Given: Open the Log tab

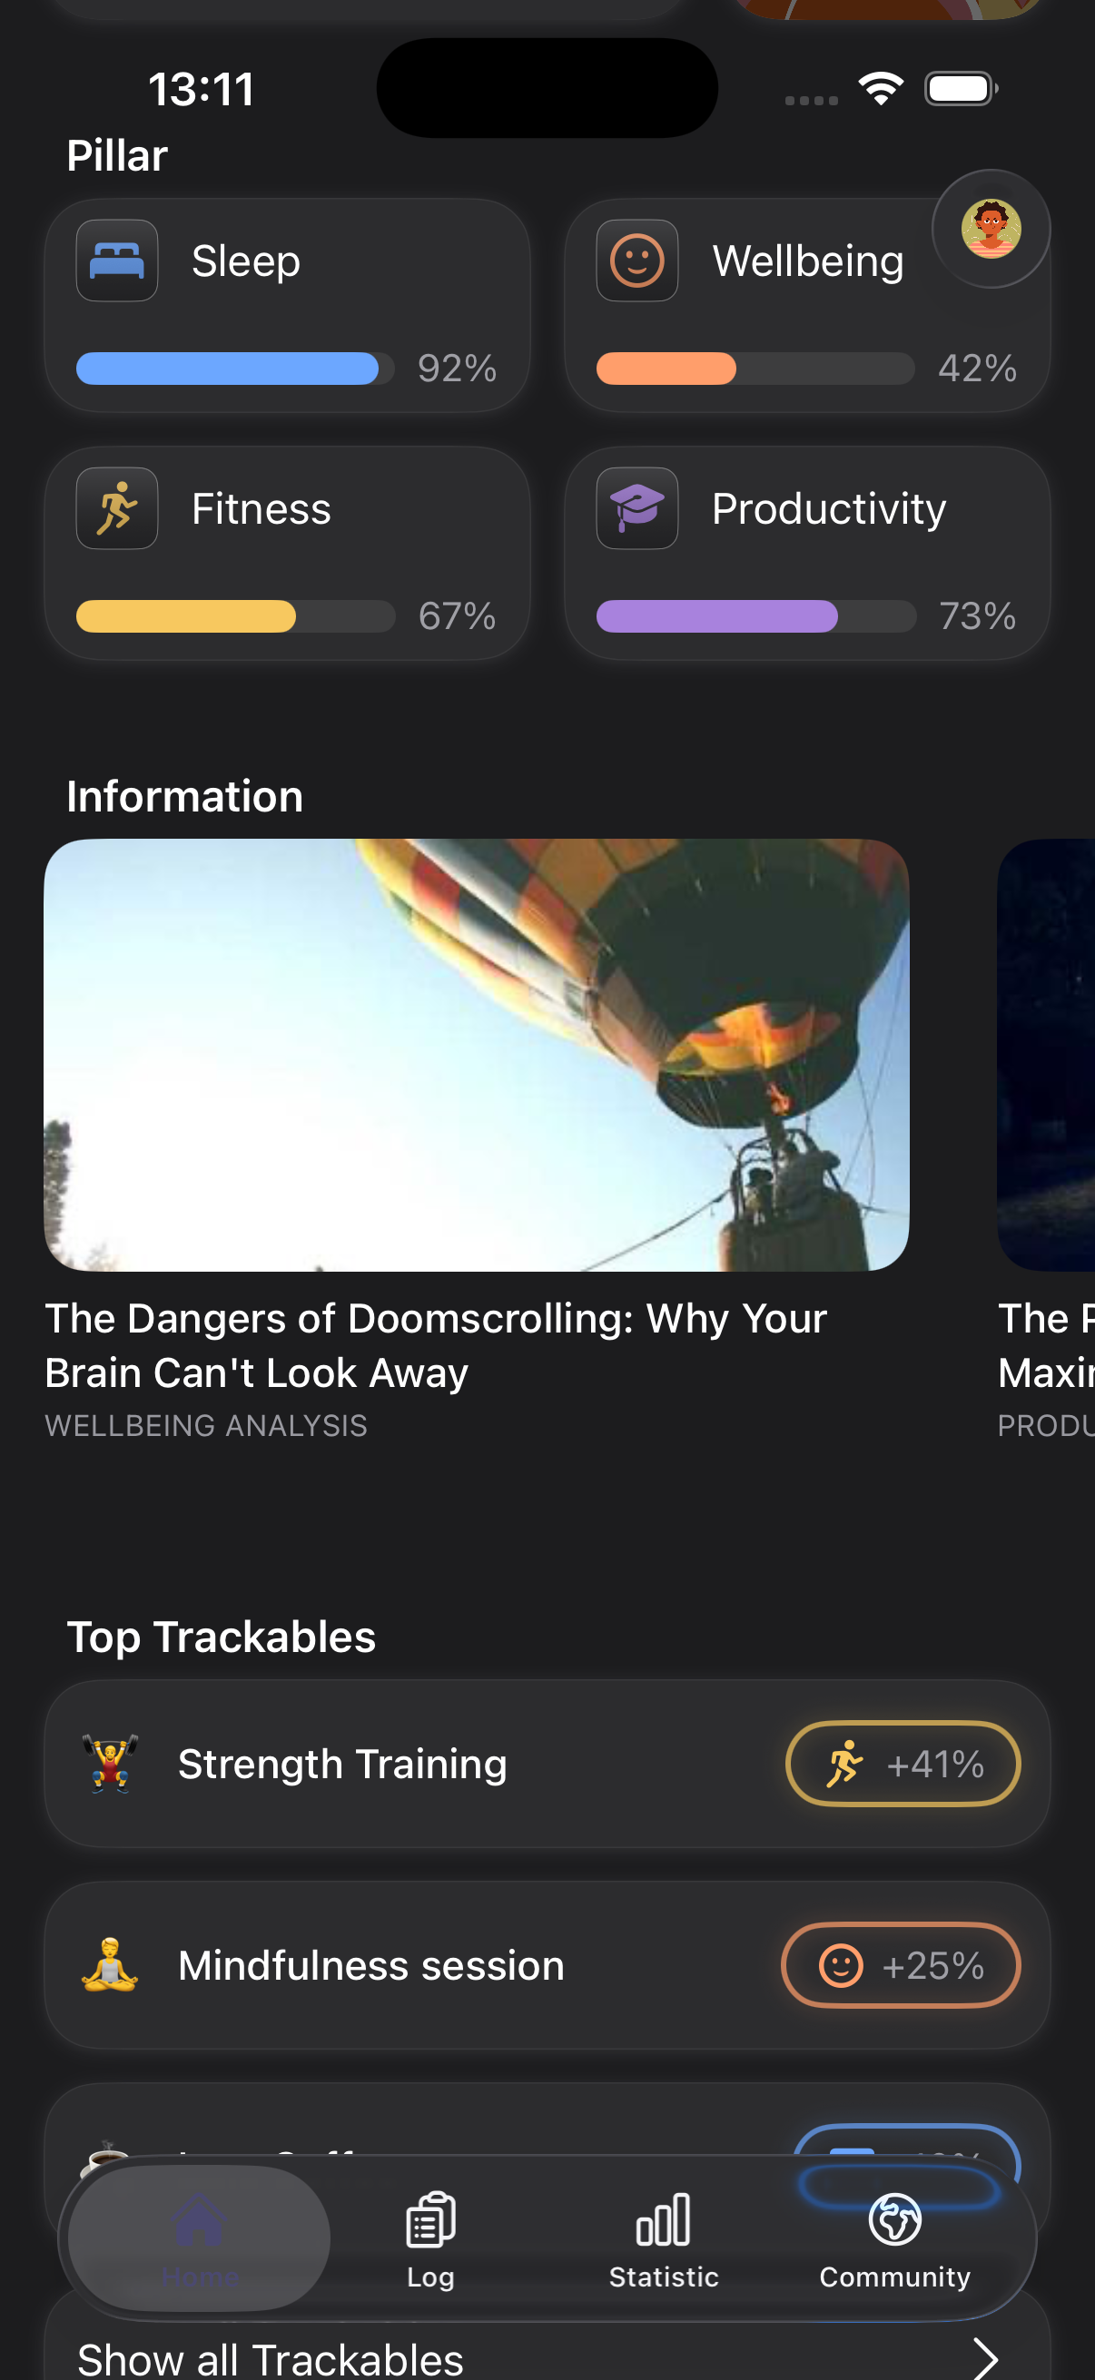Looking at the screenshot, I should tap(430, 2237).
